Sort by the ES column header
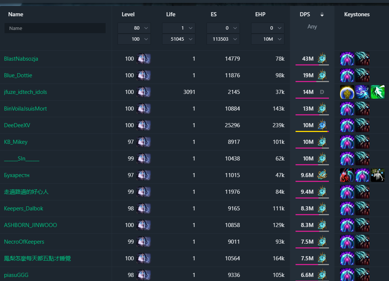Viewport: 389px width, 281px height. coord(214,14)
